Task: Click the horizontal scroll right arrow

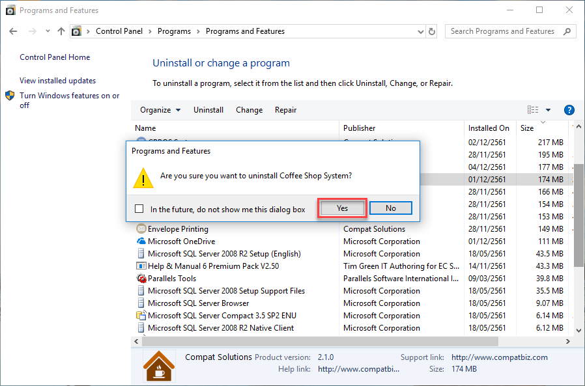Action: [568, 341]
